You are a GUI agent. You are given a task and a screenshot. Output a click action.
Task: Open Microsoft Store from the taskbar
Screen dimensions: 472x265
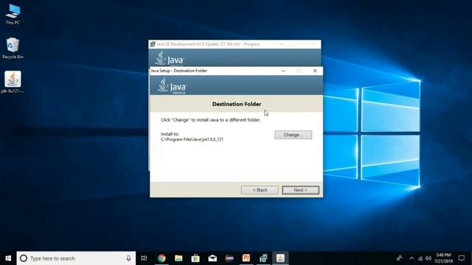(x=195, y=258)
